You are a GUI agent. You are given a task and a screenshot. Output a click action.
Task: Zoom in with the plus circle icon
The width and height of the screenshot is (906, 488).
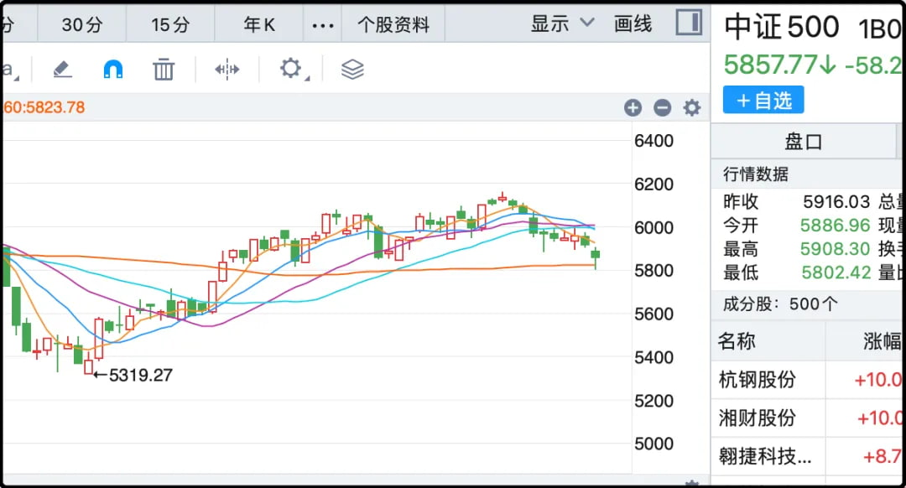click(633, 107)
